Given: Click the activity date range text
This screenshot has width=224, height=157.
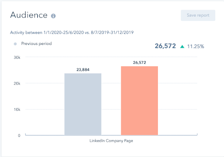Looking at the screenshot, I should 72,32.
